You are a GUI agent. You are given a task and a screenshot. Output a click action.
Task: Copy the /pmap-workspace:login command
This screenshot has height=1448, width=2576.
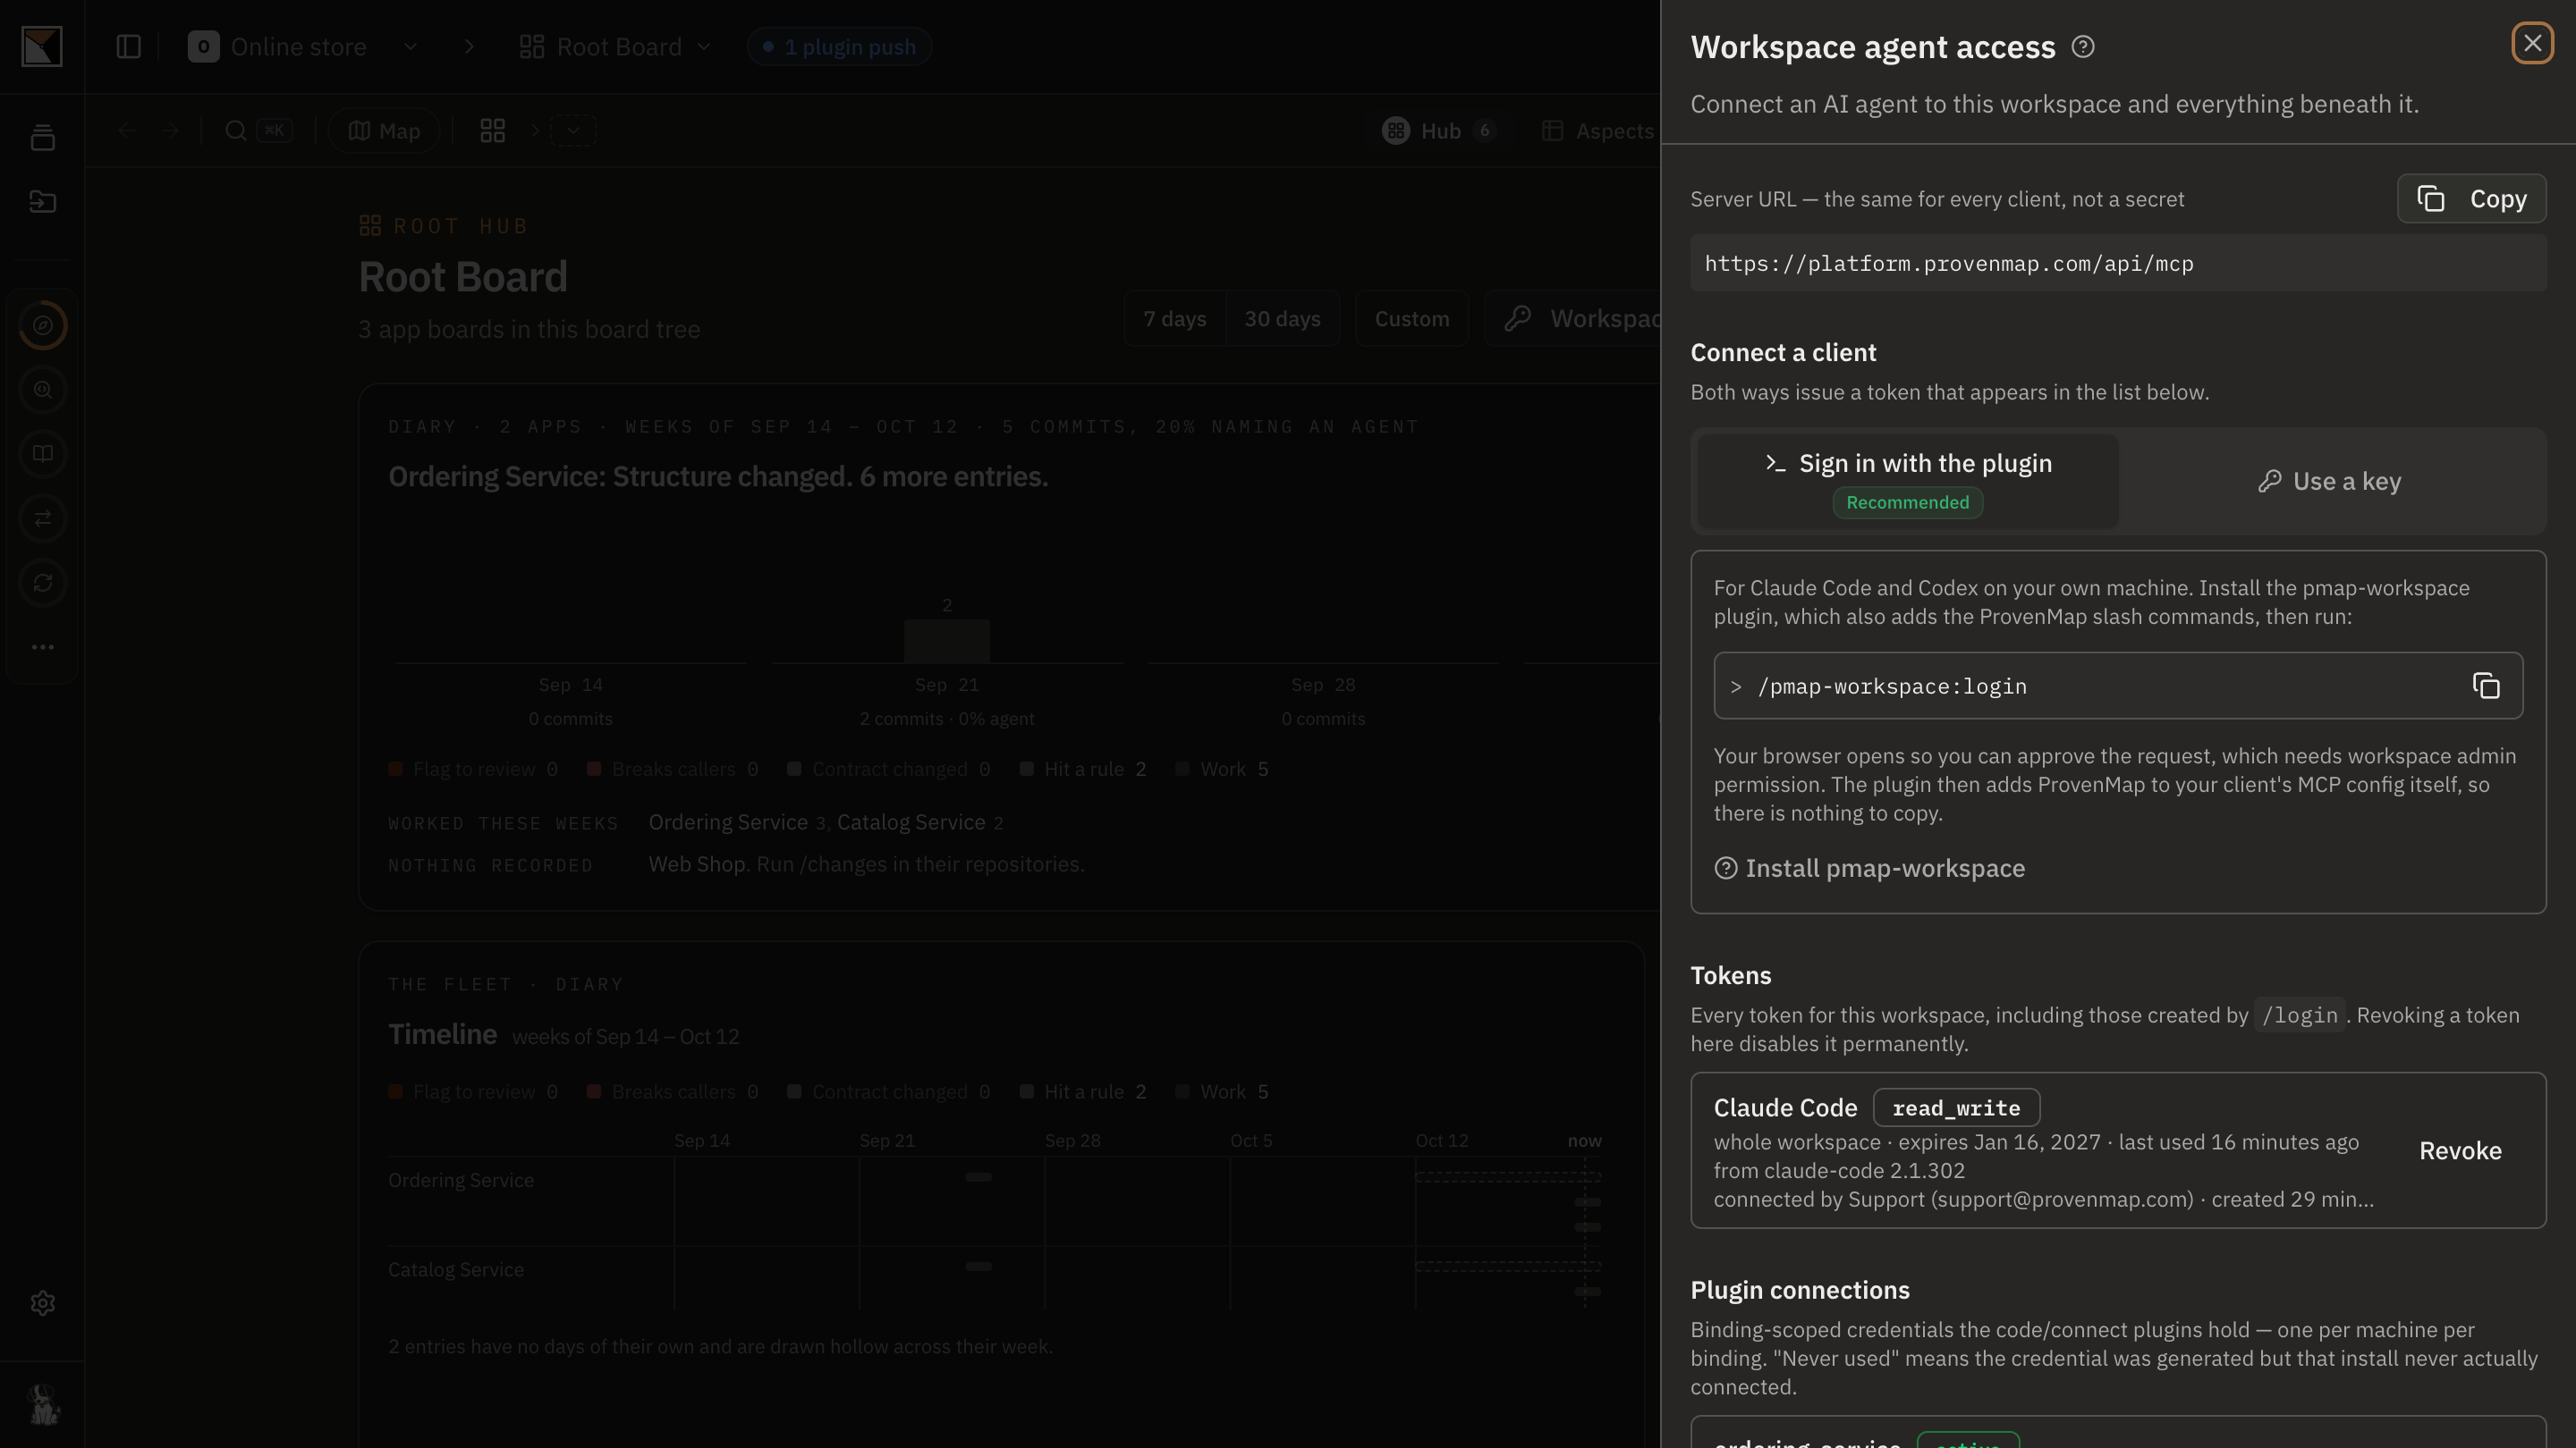click(x=2486, y=686)
